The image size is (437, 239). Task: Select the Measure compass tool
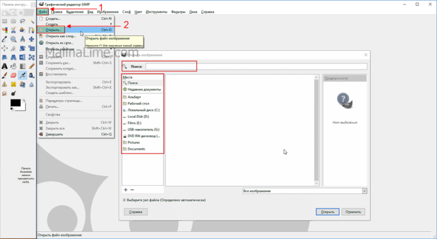22,39
